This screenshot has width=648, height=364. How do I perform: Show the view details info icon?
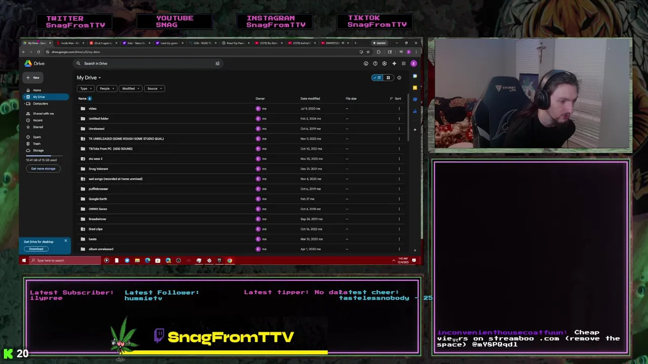399,78
